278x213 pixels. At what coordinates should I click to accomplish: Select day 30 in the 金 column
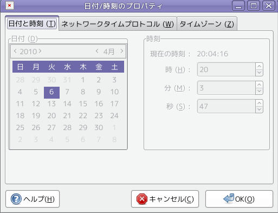(99, 128)
